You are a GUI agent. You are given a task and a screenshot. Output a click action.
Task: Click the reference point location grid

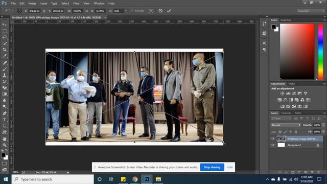click(19, 11)
